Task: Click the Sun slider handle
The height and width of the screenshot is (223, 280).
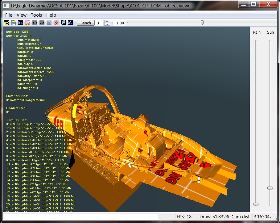Action: (x=270, y=188)
